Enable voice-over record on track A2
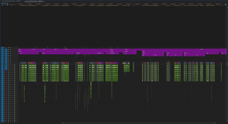The image size is (228, 124). [15, 67]
